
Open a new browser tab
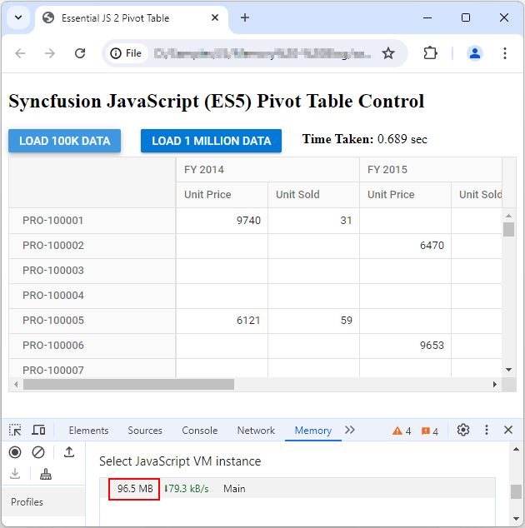[245, 17]
